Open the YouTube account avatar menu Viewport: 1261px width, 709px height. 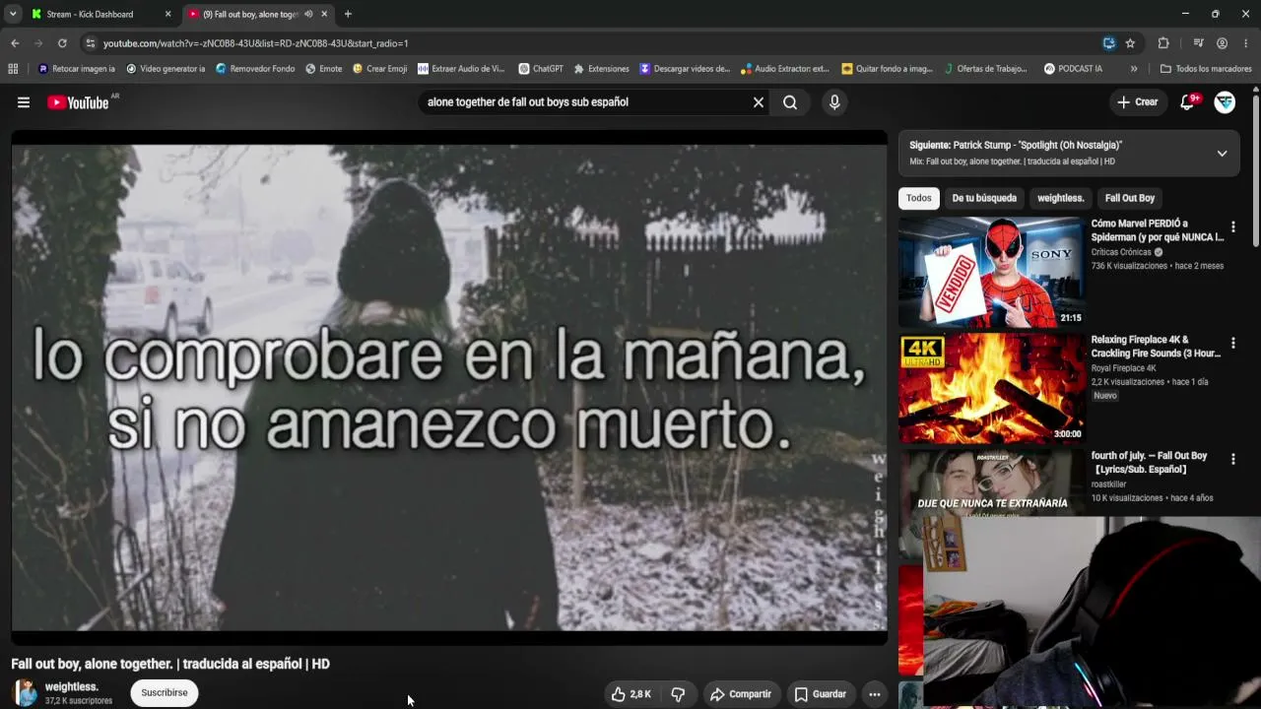click(1225, 102)
